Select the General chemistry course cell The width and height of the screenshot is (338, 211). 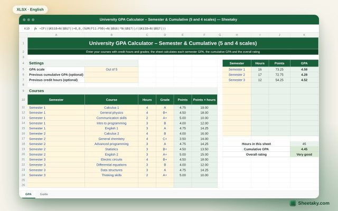111,139
